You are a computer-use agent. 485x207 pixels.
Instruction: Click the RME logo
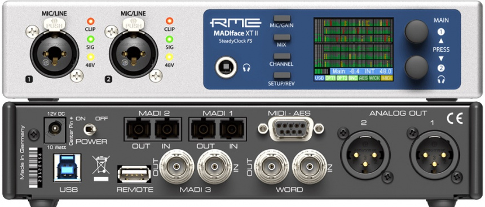point(235,23)
